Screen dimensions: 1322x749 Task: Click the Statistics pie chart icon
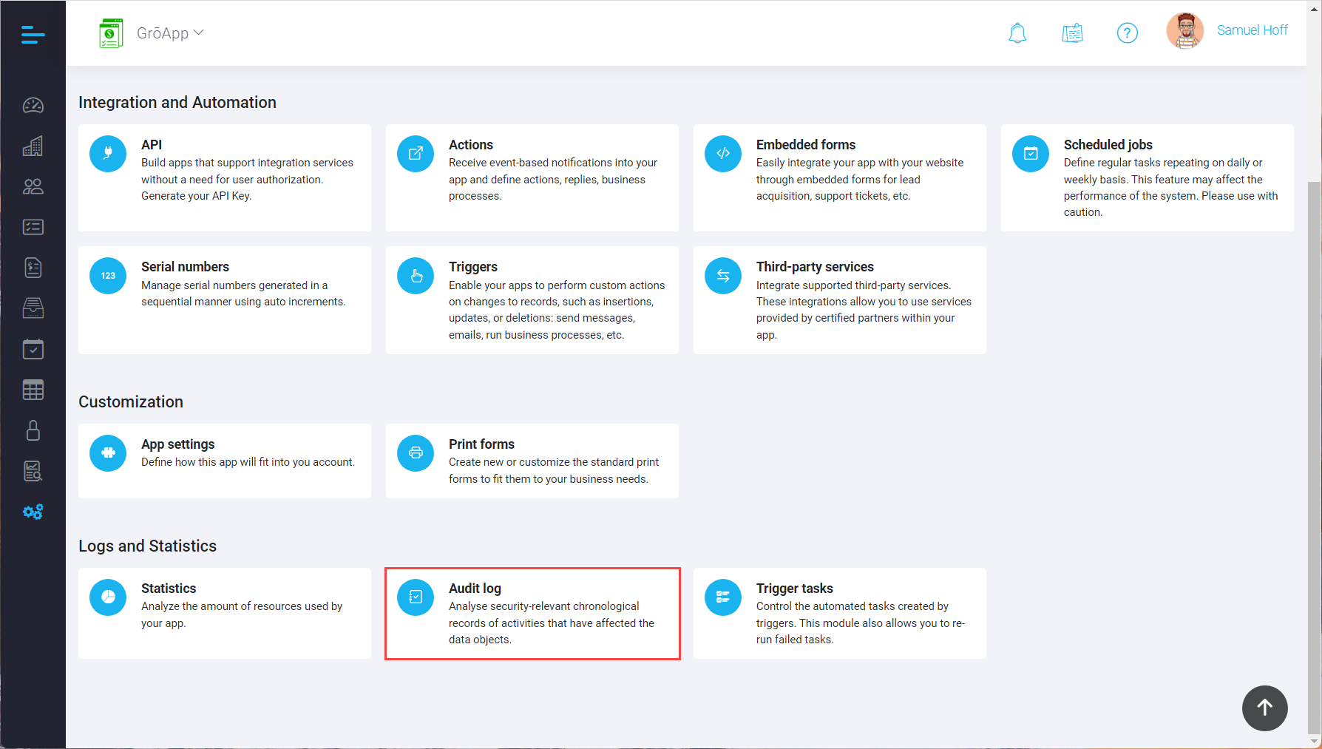(x=108, y=597)
